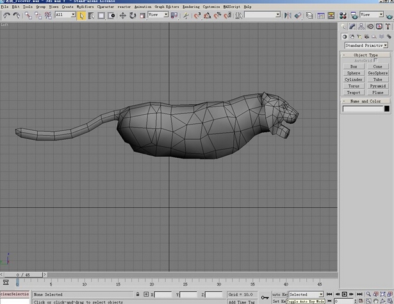Screen dimensions: 394x304
Task: Select Lights category icon
Action: pyautogui.click(x=359, y=37)
